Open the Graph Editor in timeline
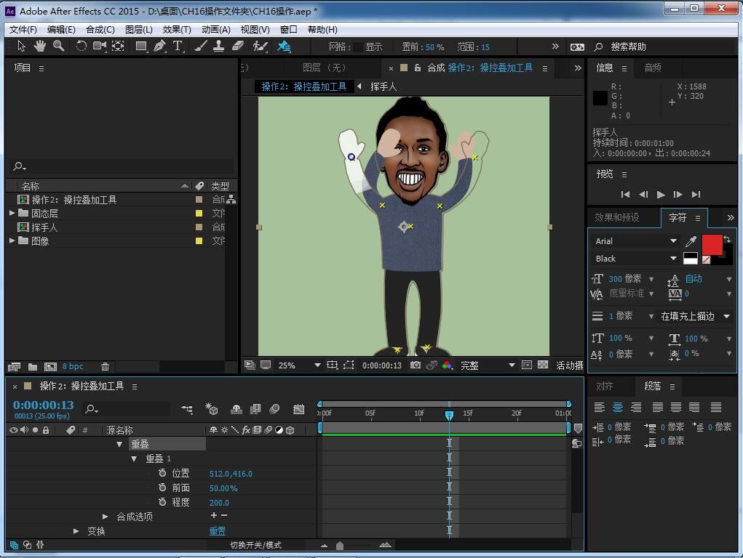 point(298,409)
